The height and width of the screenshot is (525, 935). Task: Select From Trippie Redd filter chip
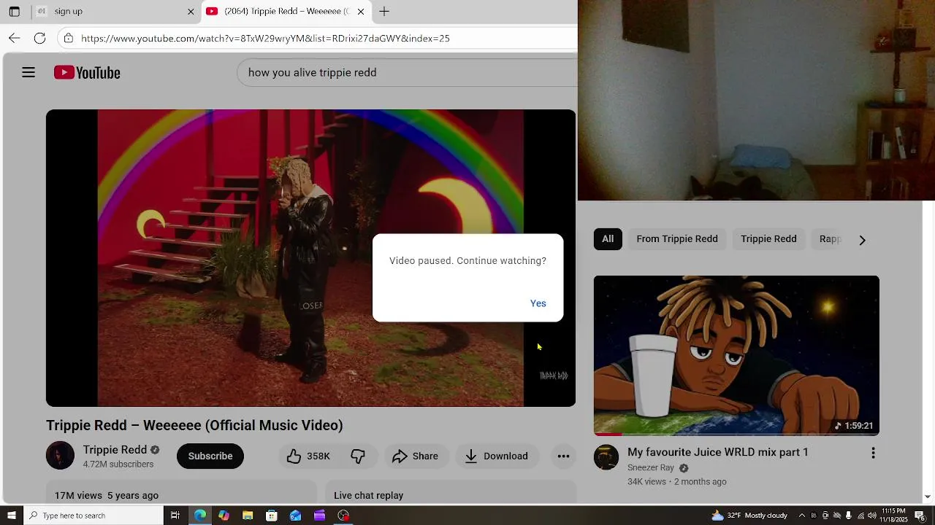coord(677,239)
